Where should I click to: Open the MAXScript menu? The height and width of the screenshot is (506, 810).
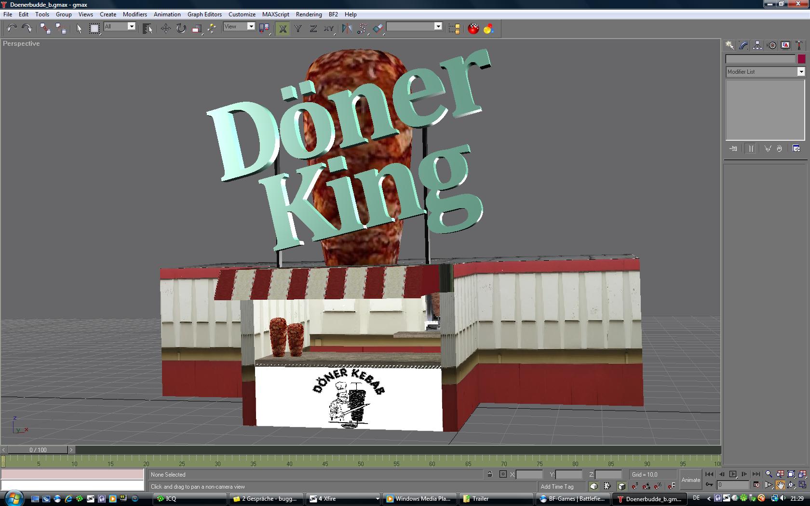click(275, 14)
